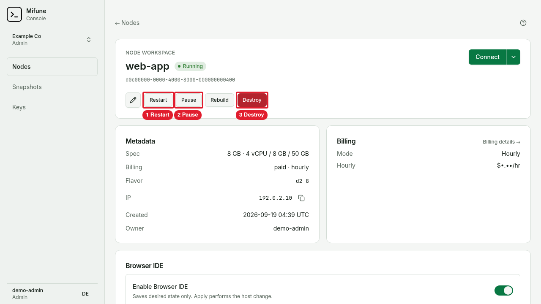Go to Snapshots in the sidebar
541x304 pixels.
click(52, 87)
